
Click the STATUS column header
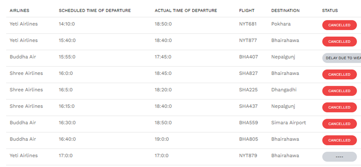(x=330, y=10)
